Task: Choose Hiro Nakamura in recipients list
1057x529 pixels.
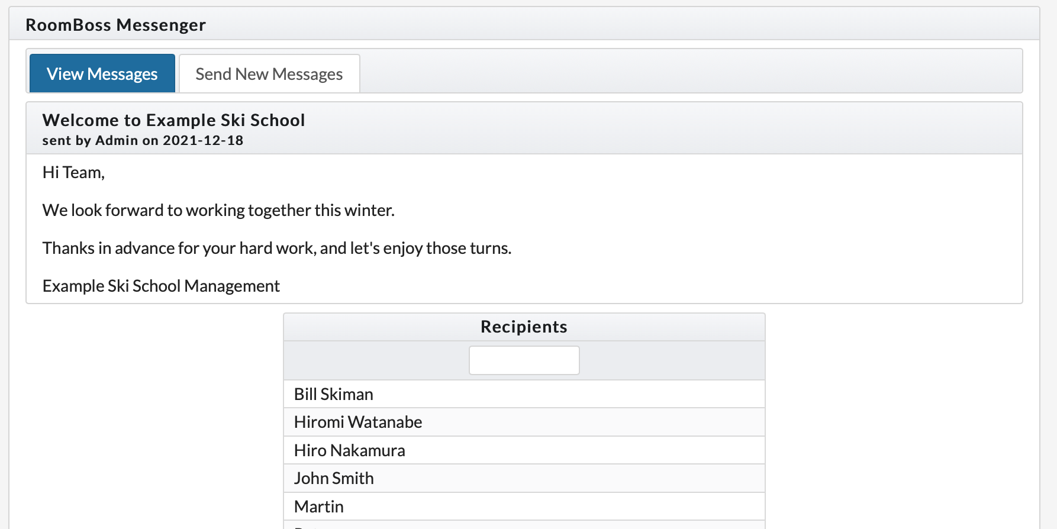Action: [x=349, y=450]
